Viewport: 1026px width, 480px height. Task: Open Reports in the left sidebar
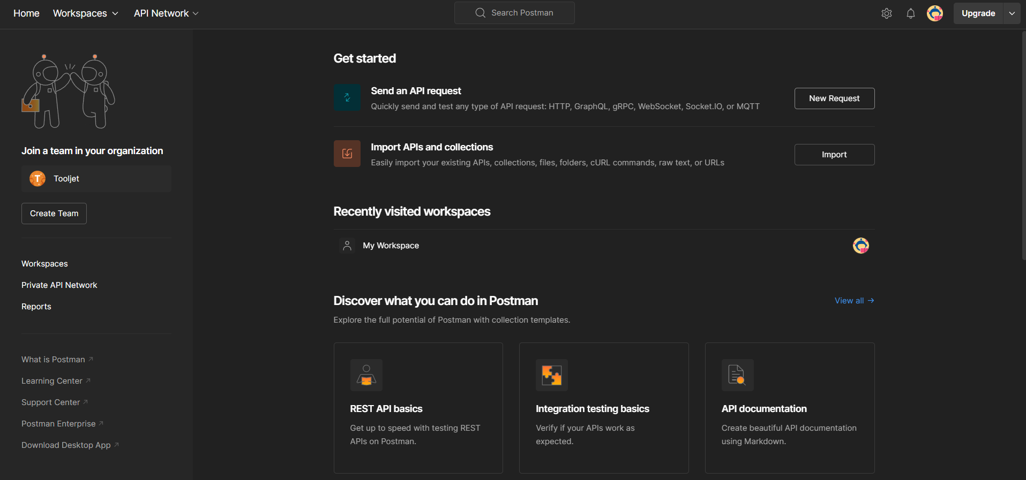(x=36, y=307)
